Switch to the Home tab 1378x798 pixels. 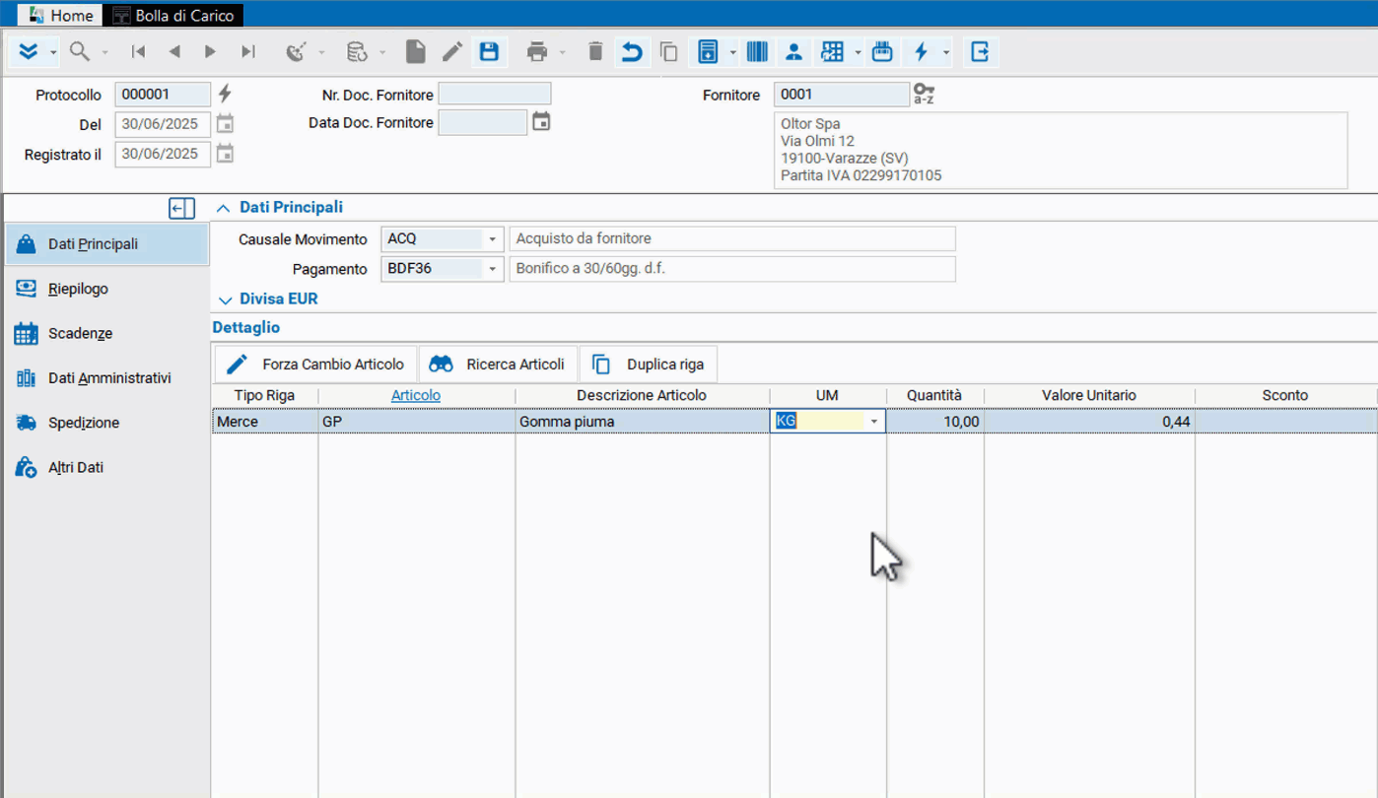point(62,16)
